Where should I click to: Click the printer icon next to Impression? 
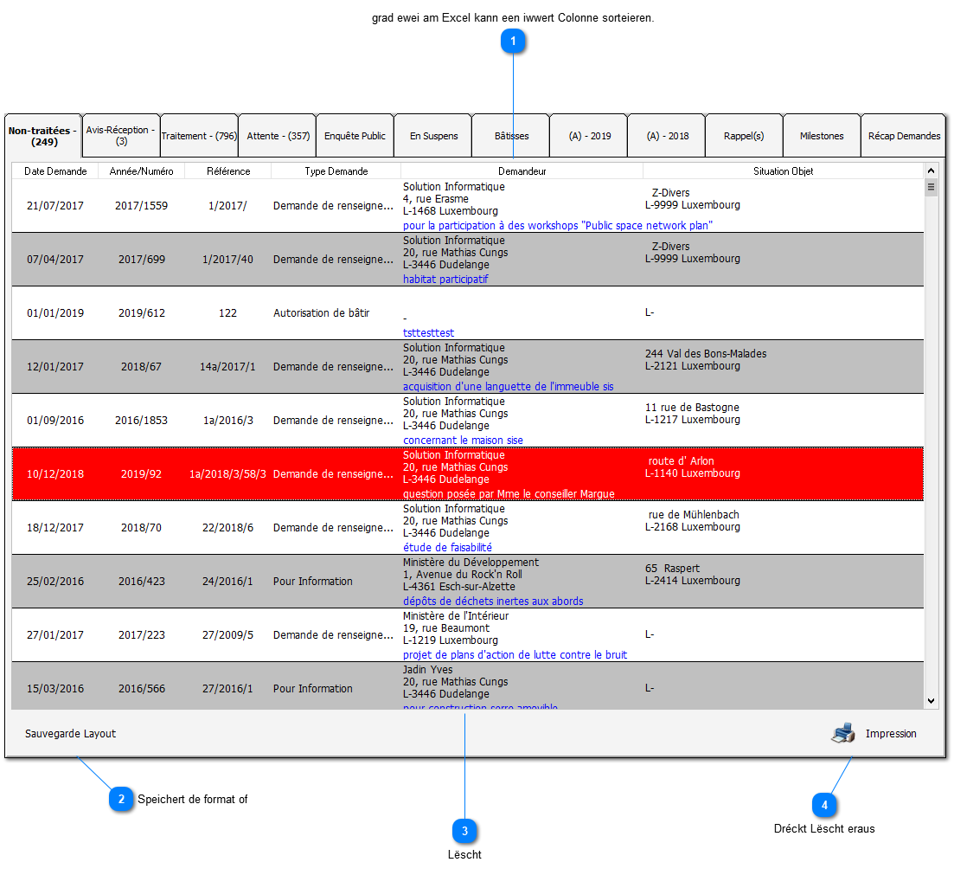(x=842, y=733)
